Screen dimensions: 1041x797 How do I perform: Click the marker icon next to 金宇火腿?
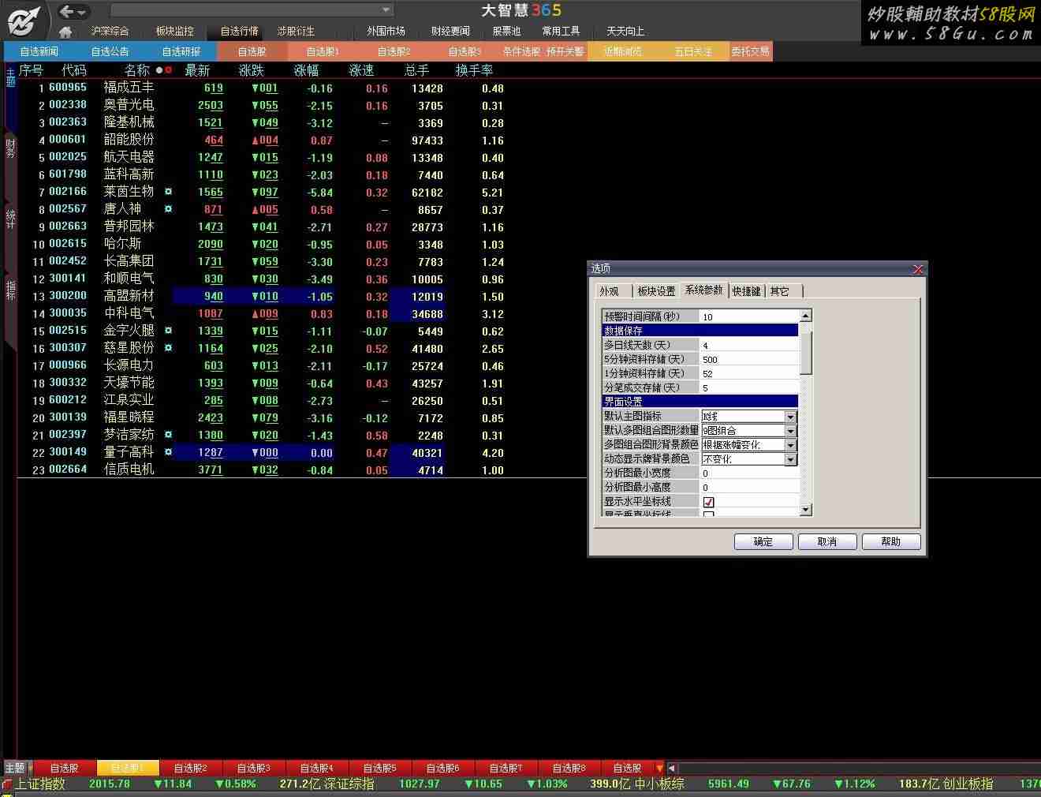point(168,331)
